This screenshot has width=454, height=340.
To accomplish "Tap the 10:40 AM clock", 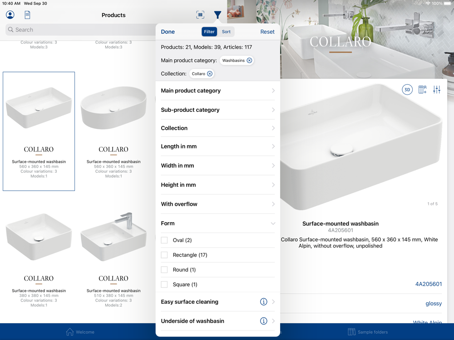I will [x=11, y=4].
